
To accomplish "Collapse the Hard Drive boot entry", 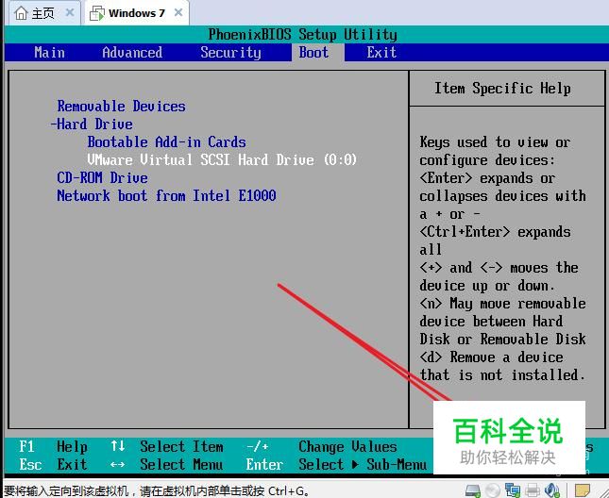I will 92,124.
